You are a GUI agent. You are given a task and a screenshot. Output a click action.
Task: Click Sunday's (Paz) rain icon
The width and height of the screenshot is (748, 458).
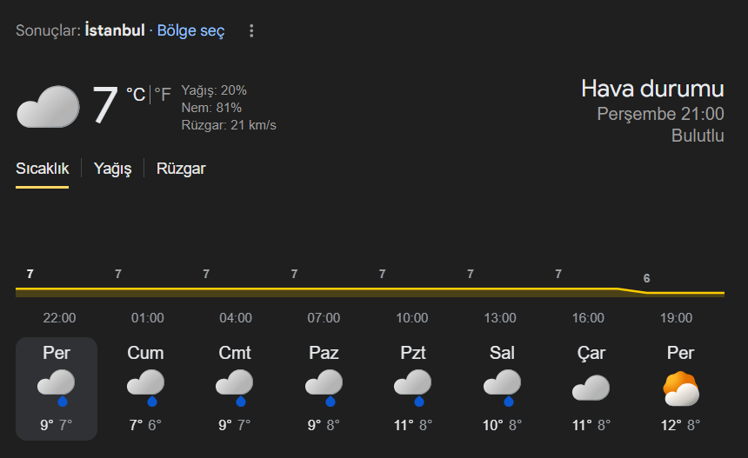tap(324, 387)
